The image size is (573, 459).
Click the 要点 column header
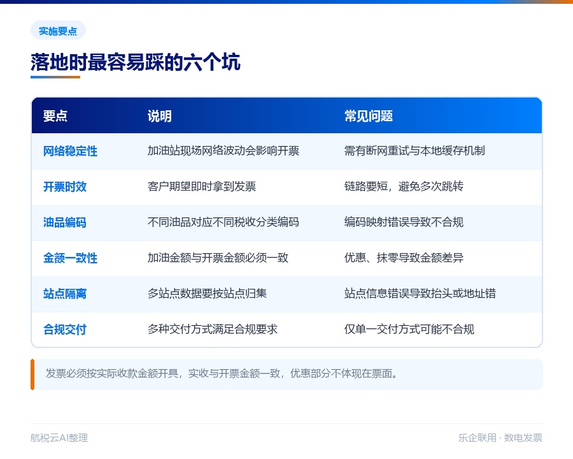click(55, 116)
